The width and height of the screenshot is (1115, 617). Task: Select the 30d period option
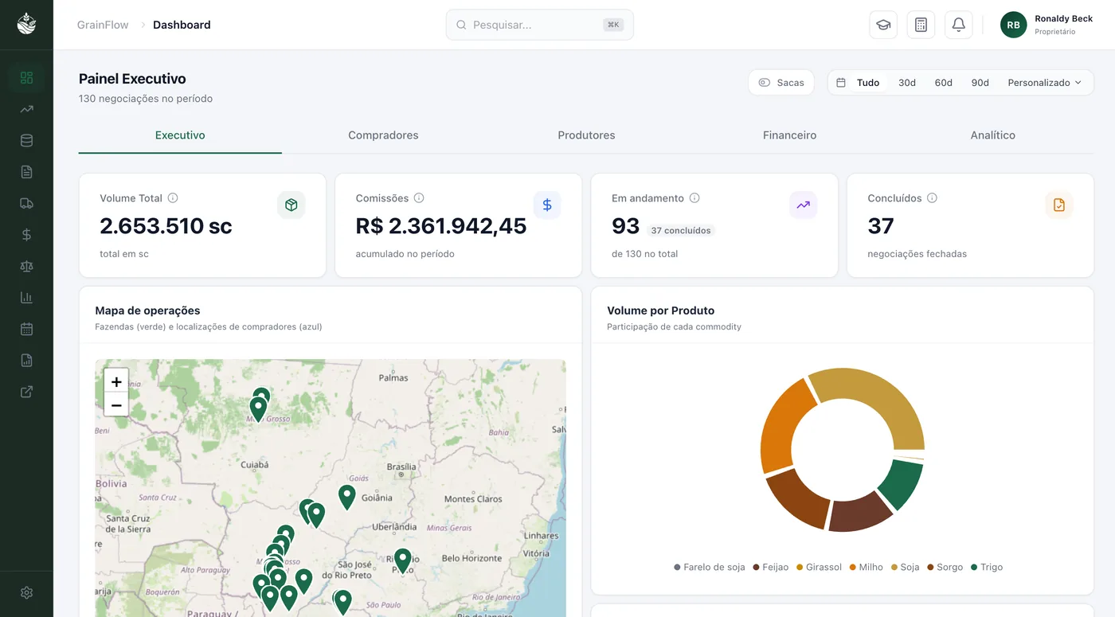click(907, 83)
